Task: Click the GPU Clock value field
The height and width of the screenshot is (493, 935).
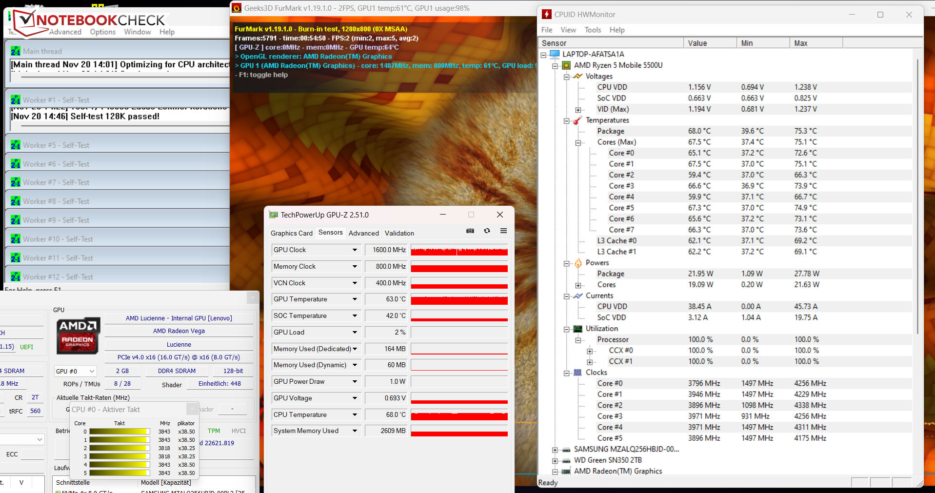Action: coord(386,250)
